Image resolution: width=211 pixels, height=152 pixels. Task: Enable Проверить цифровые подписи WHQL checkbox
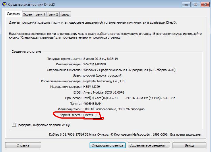(14, 125)
